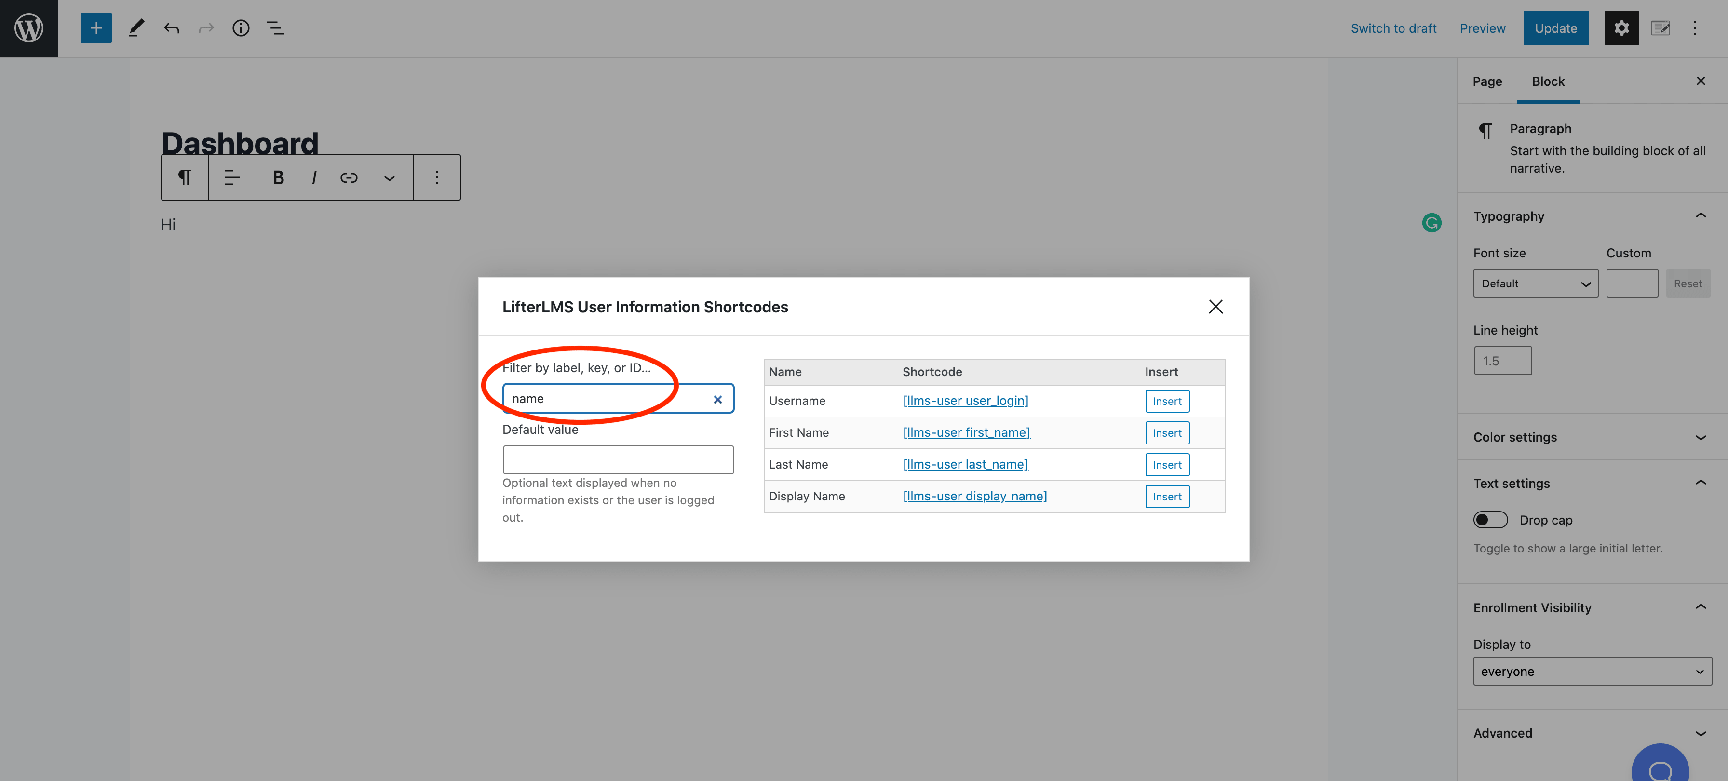The width and height of the screenshot is (1728, 781).
Task: Collapse the Text settings panel
Action: [1593, 483]
